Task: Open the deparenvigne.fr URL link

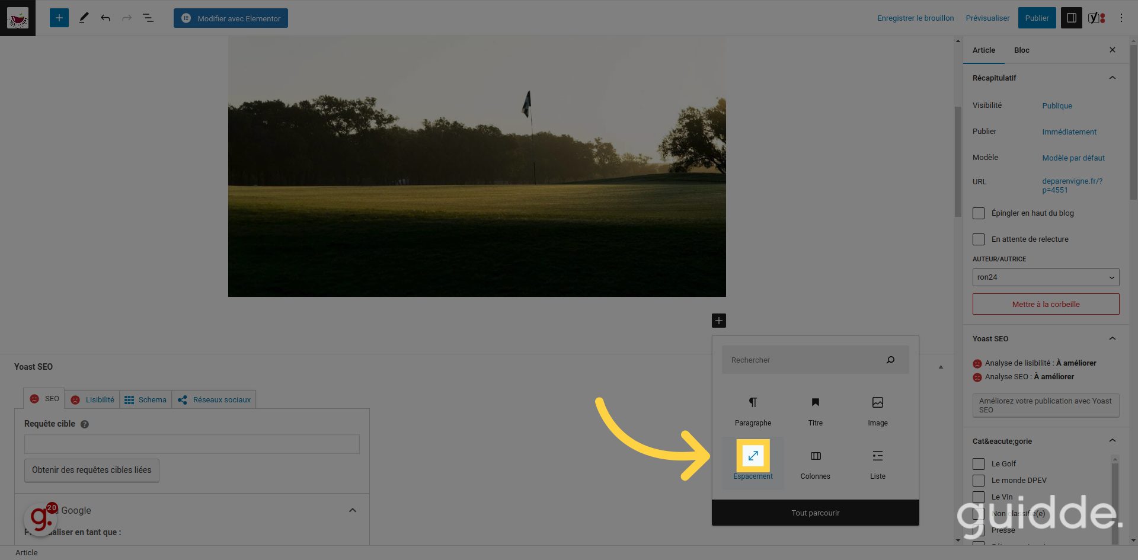Action: point(1072,185)
